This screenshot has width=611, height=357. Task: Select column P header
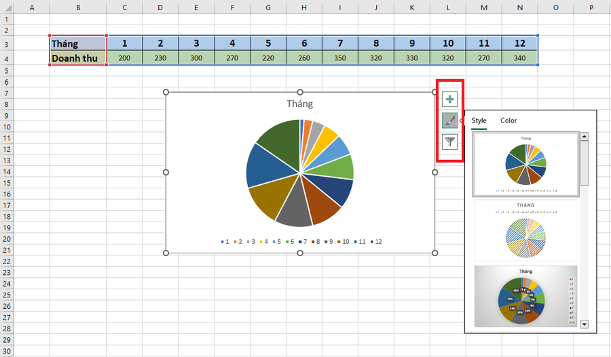pos(591,7)
